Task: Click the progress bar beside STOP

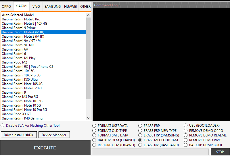Action: point(150,152)
